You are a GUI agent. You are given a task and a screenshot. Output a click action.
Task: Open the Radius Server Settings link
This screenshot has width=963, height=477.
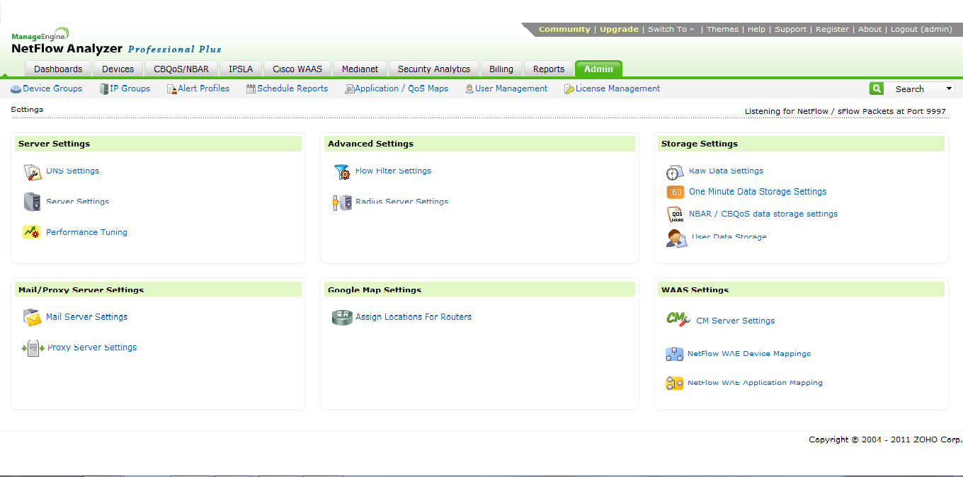coord(401,202)
